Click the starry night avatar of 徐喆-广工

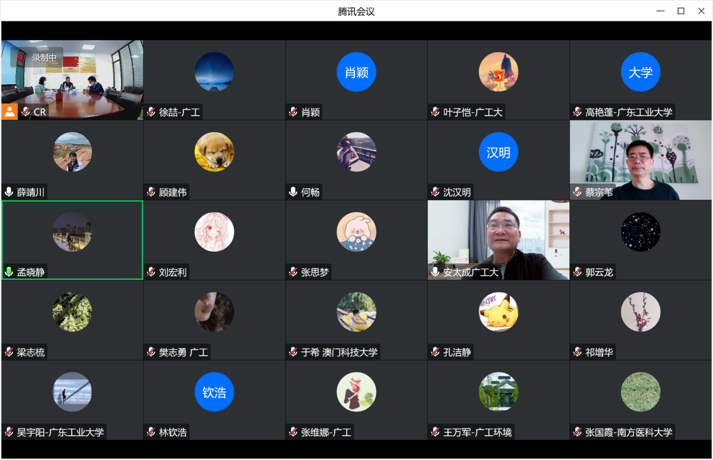point(214,72)
